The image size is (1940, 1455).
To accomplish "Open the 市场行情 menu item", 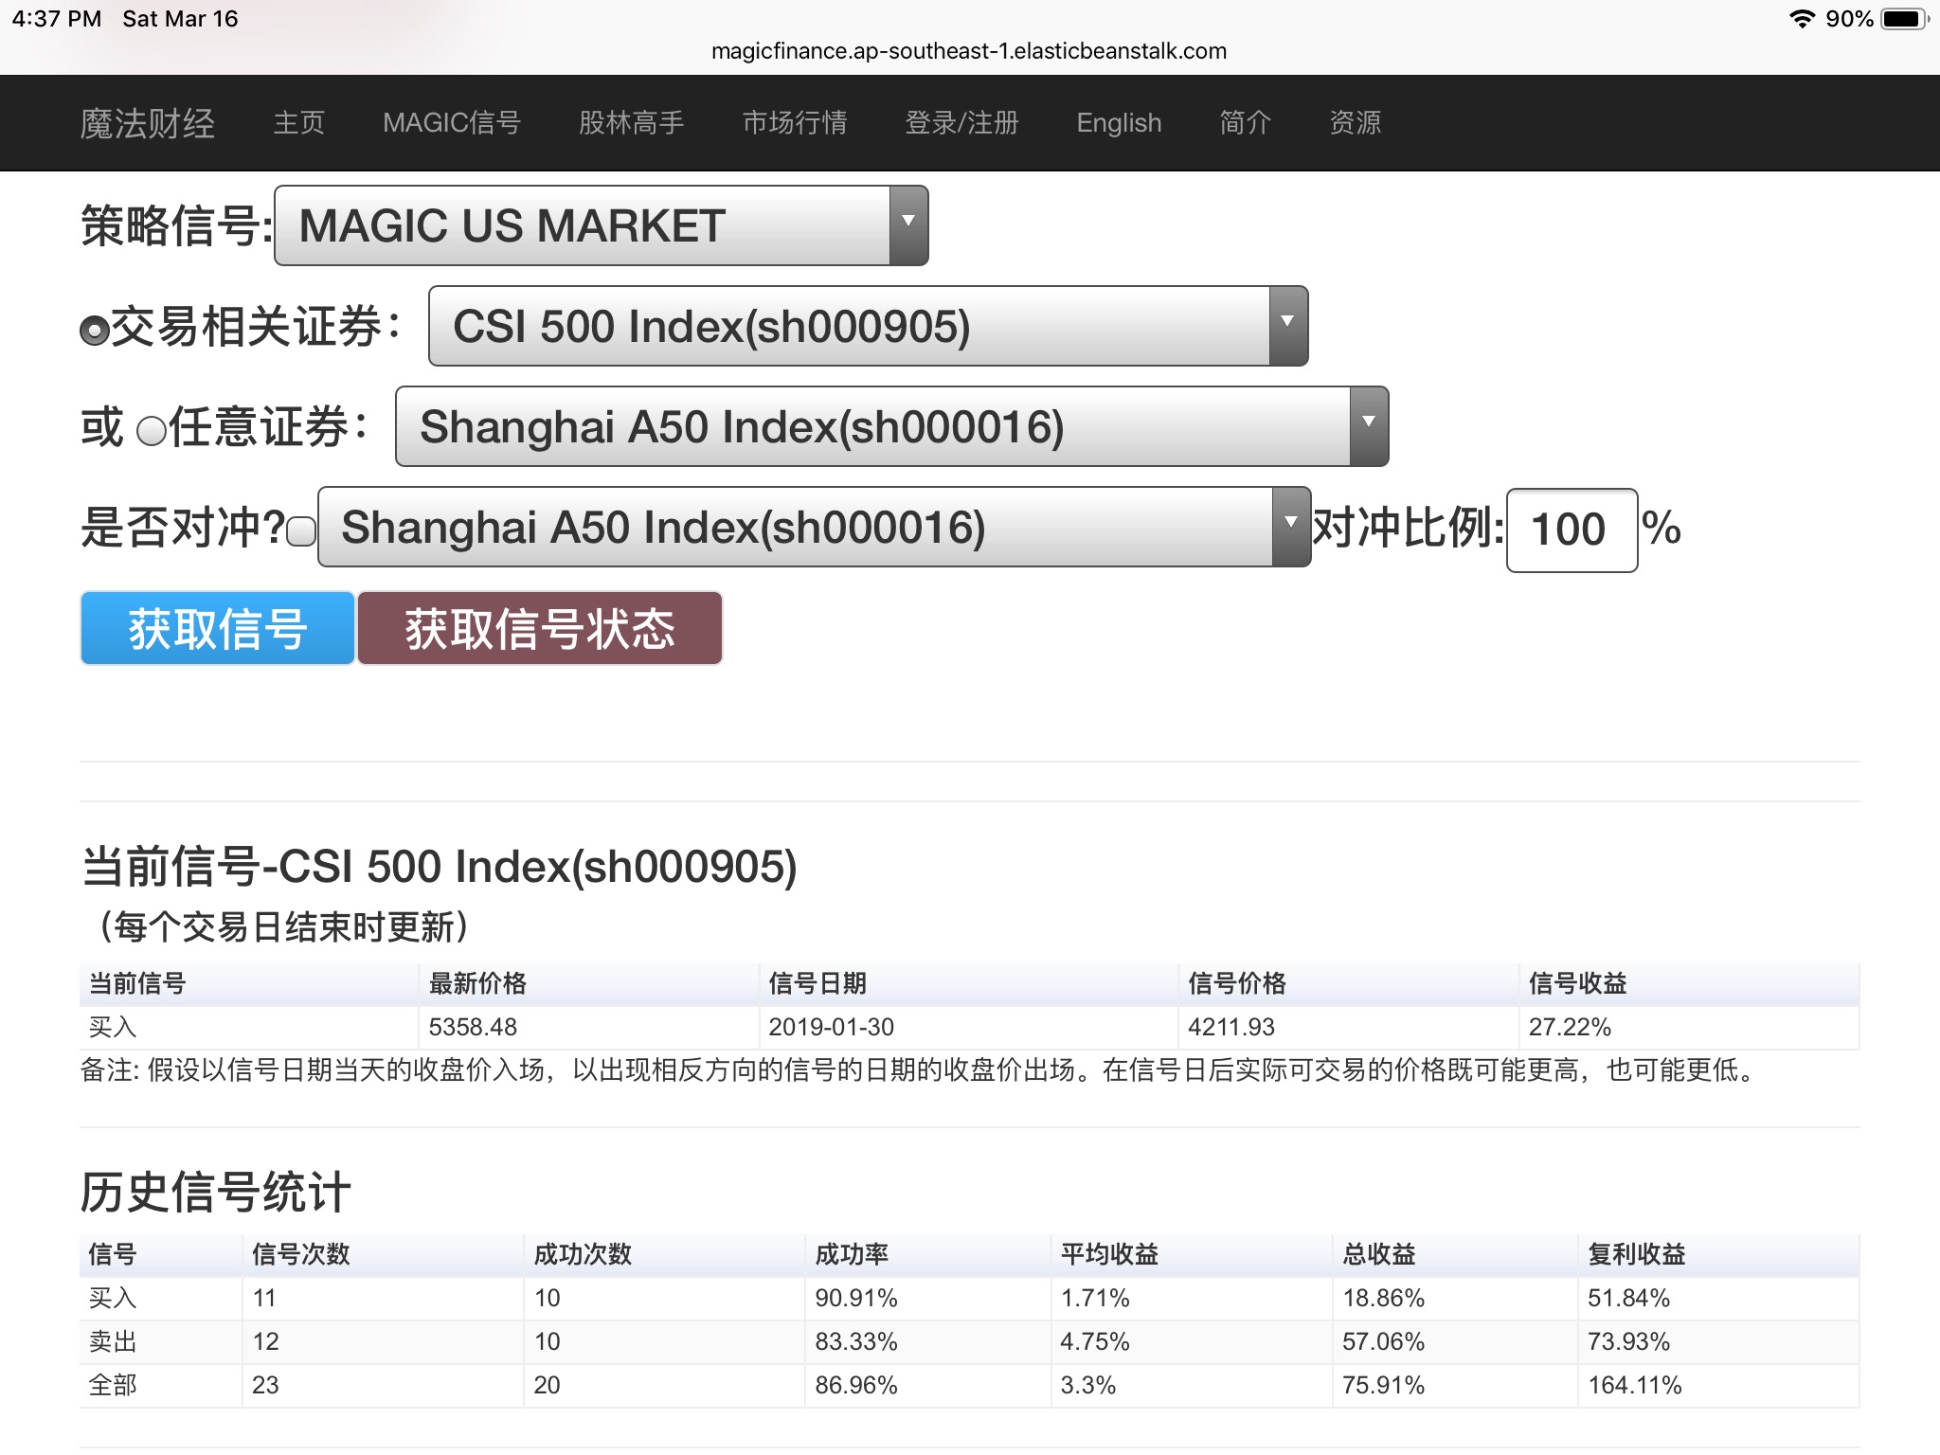I will coord(795,123).
